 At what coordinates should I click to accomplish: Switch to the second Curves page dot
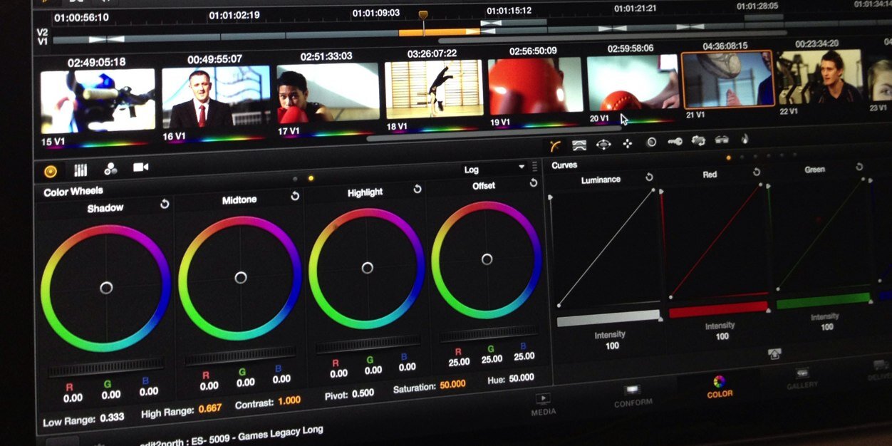742,157
